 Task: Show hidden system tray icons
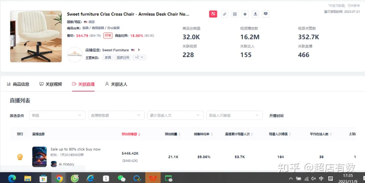[x=291, y=179]
